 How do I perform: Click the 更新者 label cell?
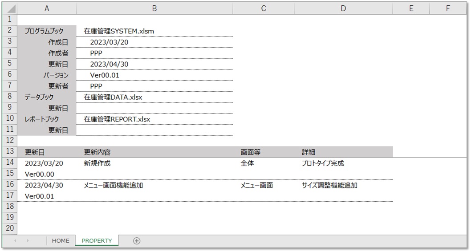point(47,86)
